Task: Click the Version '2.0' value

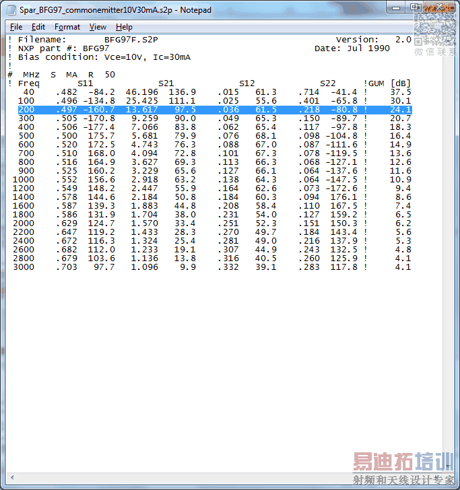Action: (x=403, y=40)
